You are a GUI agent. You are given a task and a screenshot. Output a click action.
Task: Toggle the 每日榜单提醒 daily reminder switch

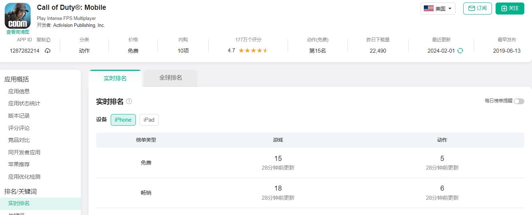click(x=519, y=101)
